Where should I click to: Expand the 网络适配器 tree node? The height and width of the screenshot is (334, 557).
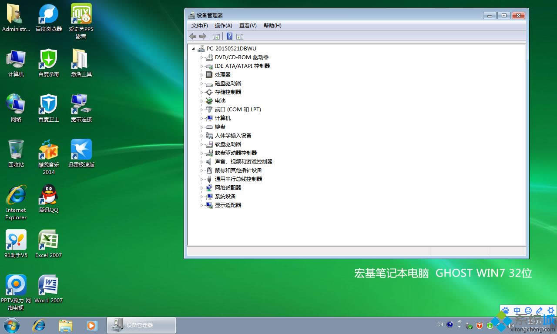[x=201, y=188]
